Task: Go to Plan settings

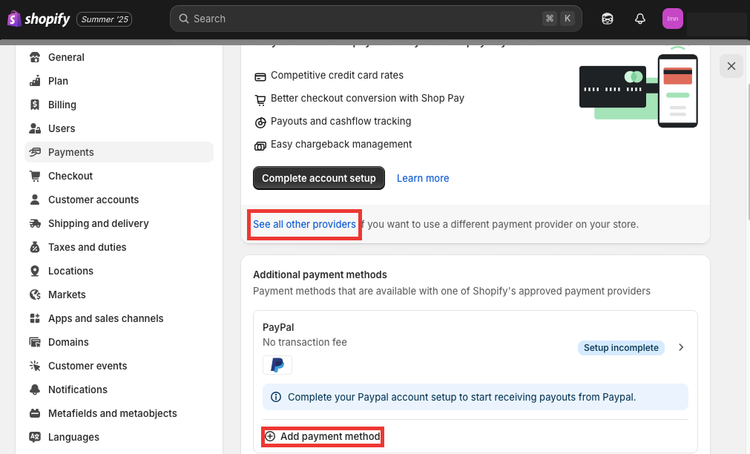Action: tap(119, 81)
